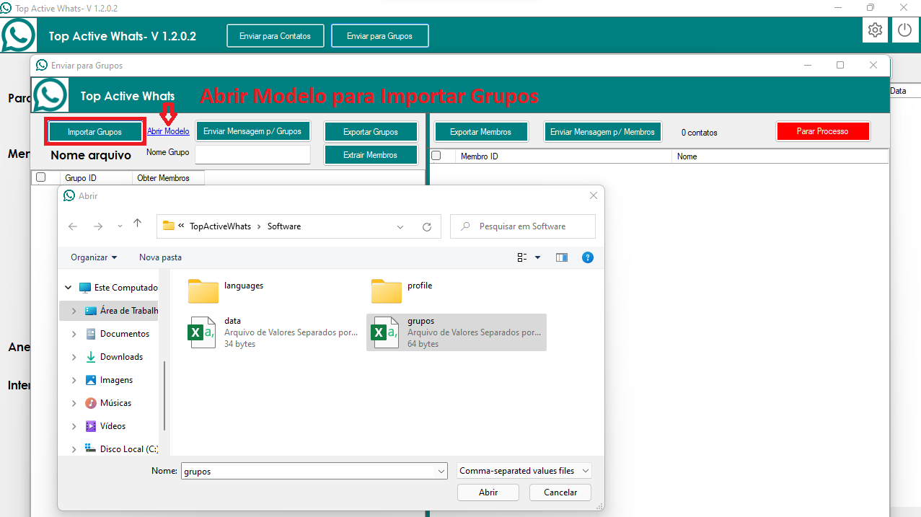Click the Importar Grupos button

point(94,132)
